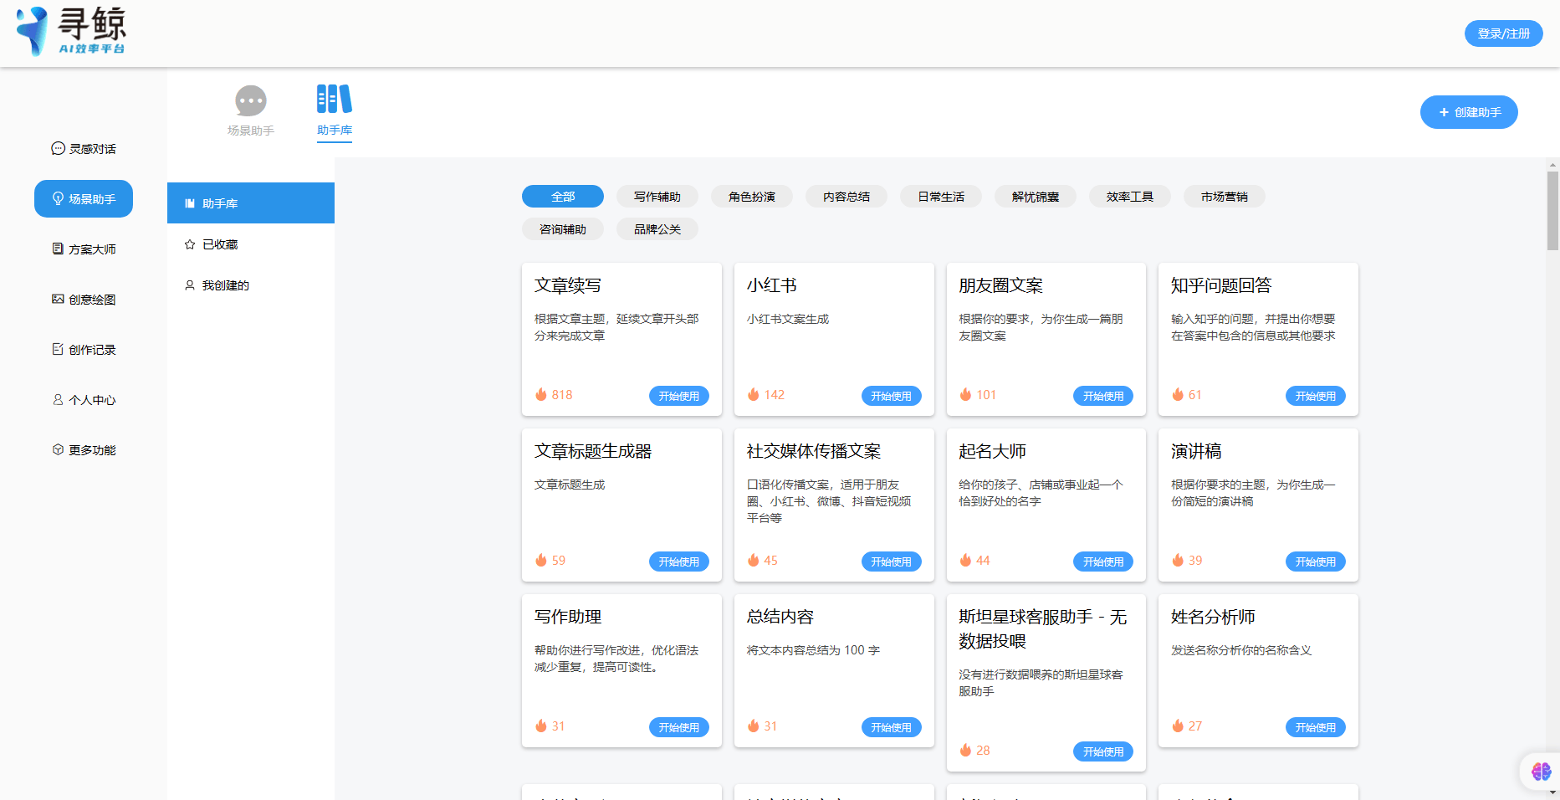Select the 效率工具 filter pill
1560x800 pixels.
(x=1130, y=196)
